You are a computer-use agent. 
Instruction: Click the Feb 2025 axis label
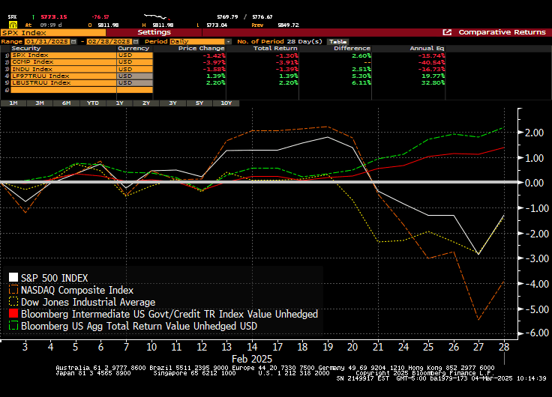(252, 359)
